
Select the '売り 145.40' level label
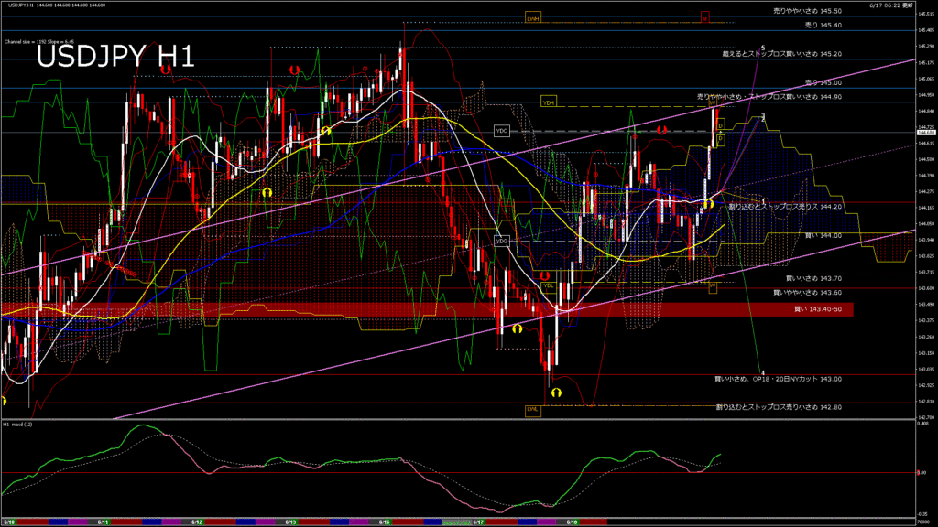tap(823, 25)
